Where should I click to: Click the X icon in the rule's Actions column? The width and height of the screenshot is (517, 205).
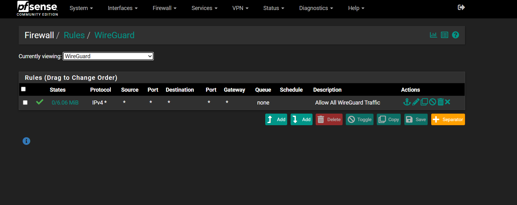click(x=447, y=102)
